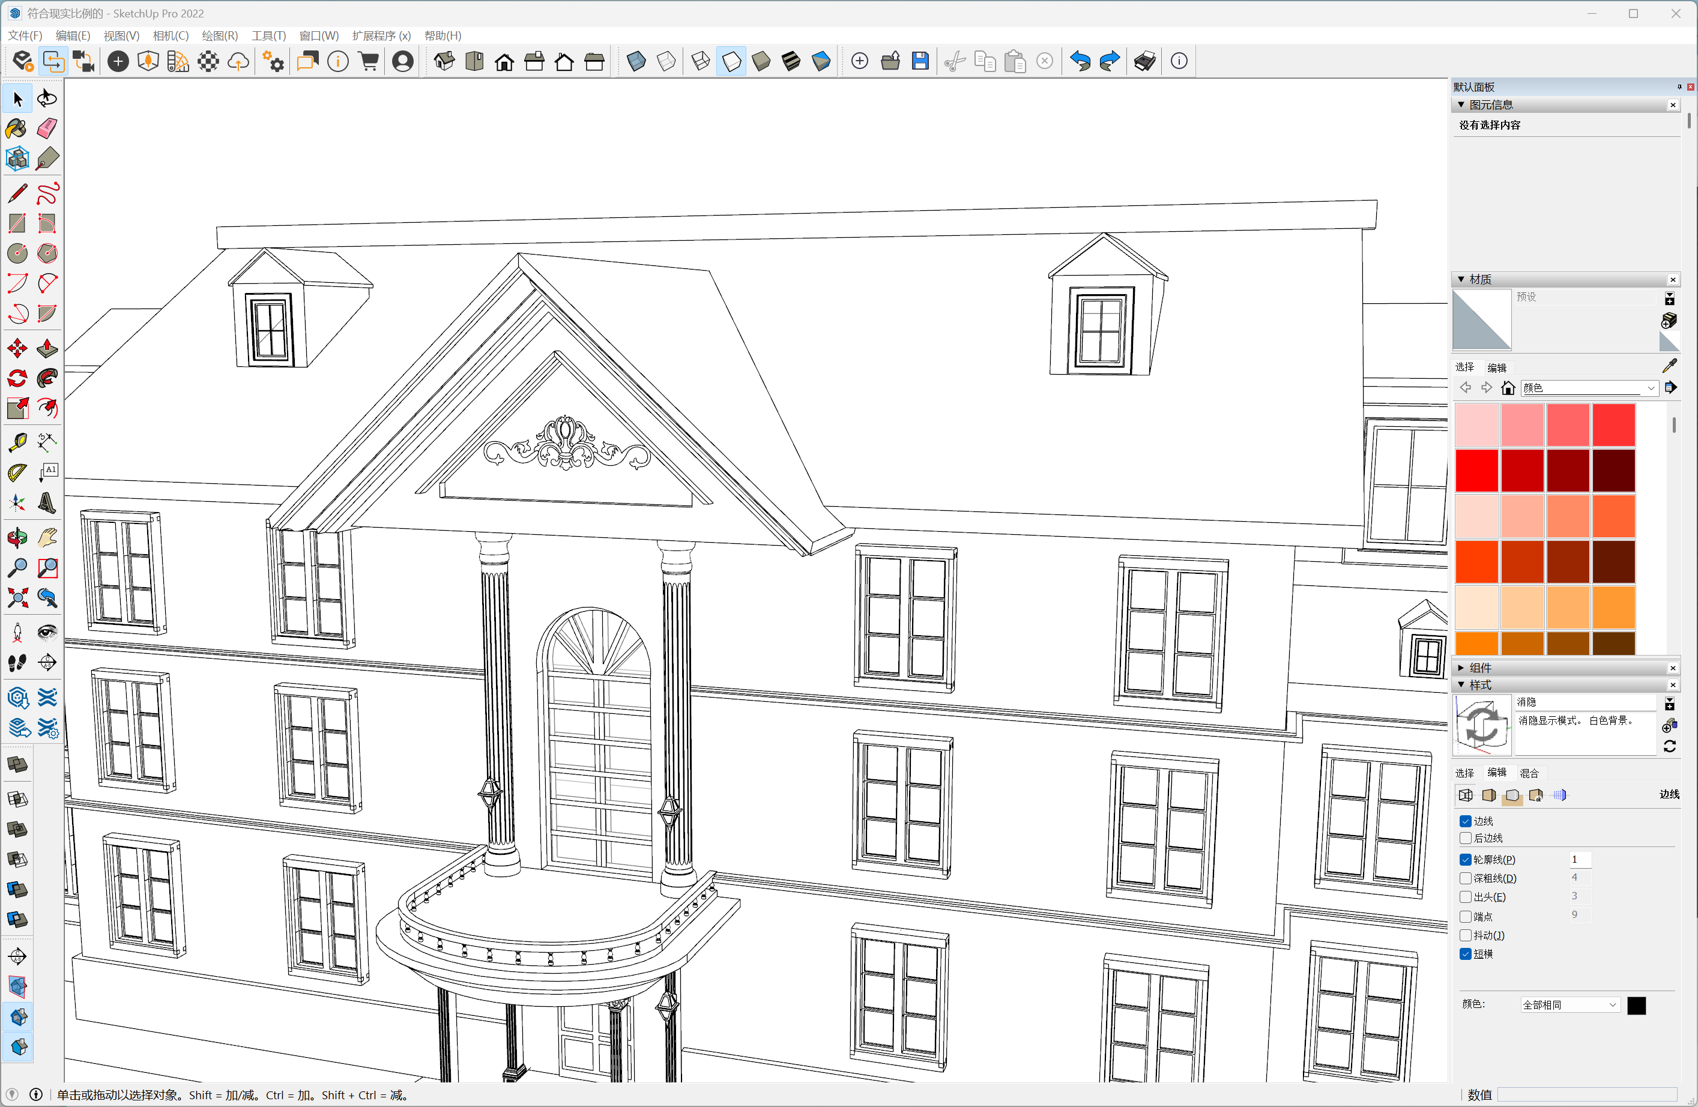Select the Tape Measure tool
This screenshot has width=1698, height=1107.
17,442
